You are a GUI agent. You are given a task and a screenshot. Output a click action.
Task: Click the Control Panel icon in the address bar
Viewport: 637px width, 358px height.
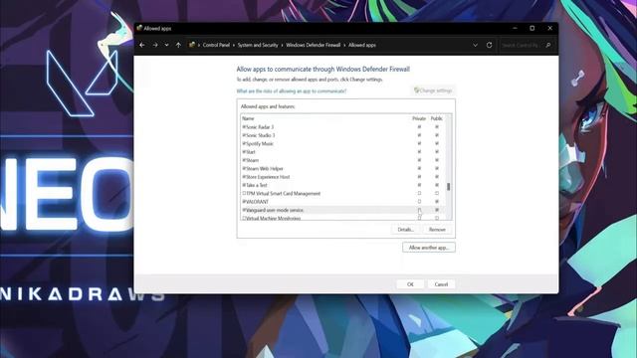pos(192,45)
